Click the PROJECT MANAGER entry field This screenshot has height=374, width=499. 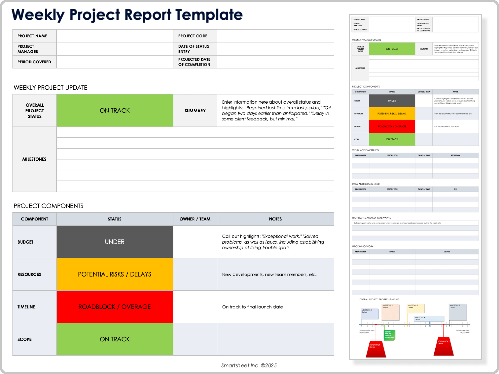[x=114, y=49]
